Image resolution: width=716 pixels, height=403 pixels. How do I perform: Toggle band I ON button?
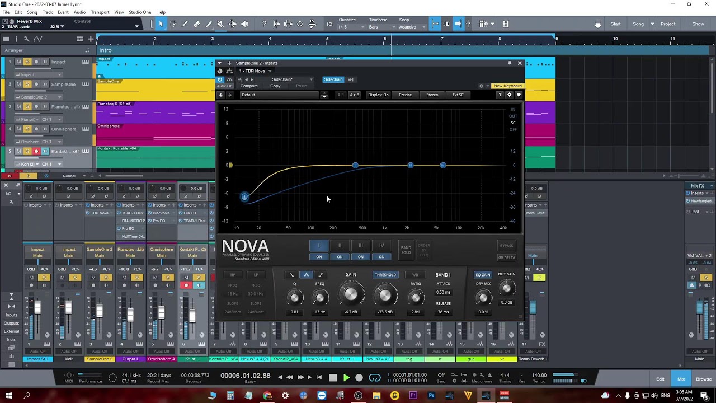coord(319,257)
